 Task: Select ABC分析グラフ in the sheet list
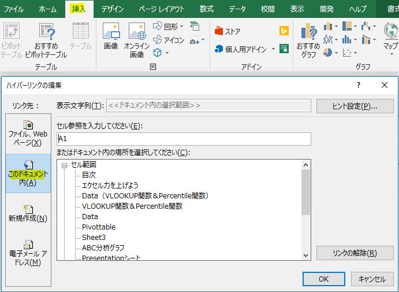[103, 247]
